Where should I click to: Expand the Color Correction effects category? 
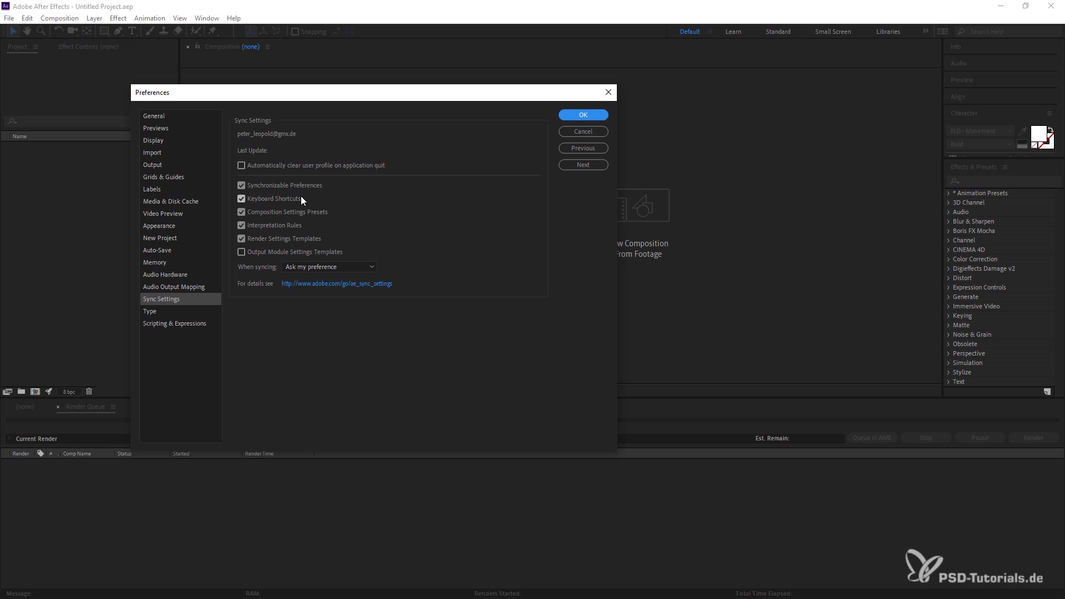949,259
